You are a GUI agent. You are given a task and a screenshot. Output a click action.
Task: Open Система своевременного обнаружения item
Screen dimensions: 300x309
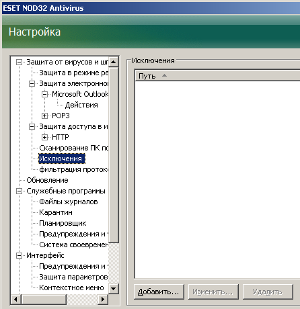click(73, 245)
